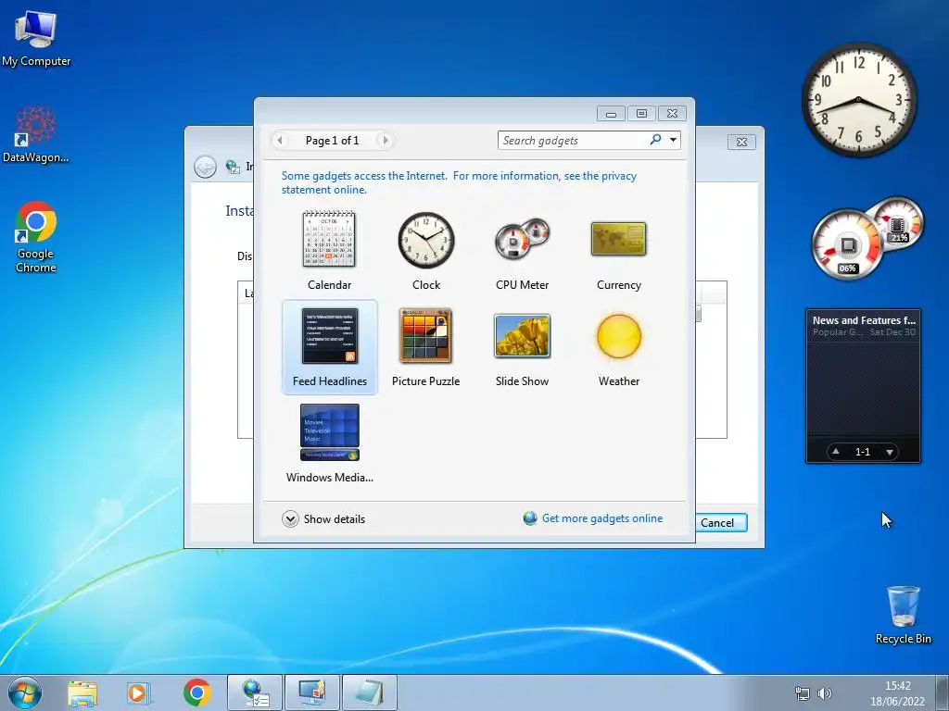This screenshot has width=949, height=711.
Task: Select the Weather gadget
Action: [x=618, y=347]
